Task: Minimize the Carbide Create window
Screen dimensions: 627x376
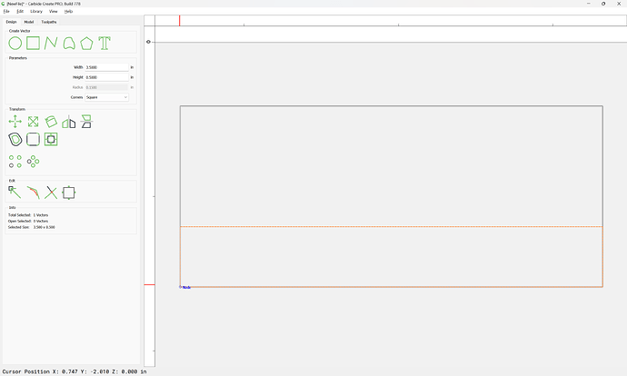Action: tap(589, 4)
